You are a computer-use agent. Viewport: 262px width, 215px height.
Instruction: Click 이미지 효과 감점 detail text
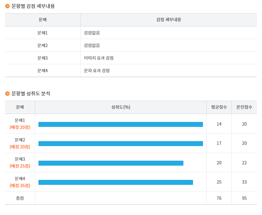click(x=99, y=58)
